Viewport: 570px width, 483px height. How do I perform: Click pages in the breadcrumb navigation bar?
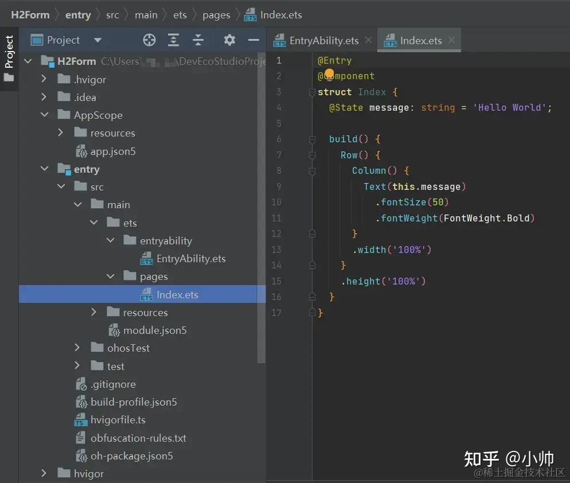216,14
